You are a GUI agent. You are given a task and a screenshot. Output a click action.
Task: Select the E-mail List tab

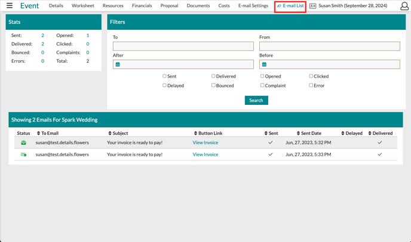pyautogui.click(x=290, y=6)
